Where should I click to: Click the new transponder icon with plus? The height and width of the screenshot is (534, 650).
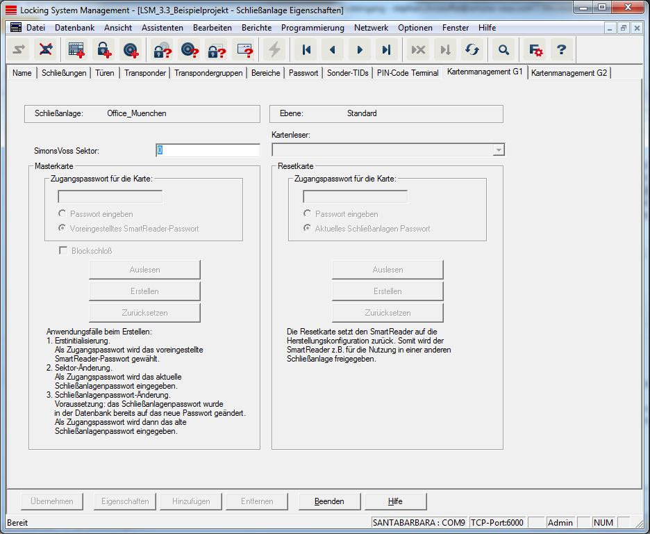pos(131,49)
